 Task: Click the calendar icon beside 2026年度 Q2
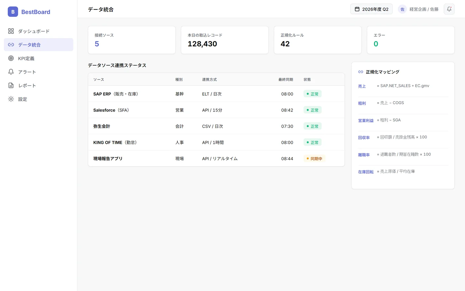click(357, 9)
